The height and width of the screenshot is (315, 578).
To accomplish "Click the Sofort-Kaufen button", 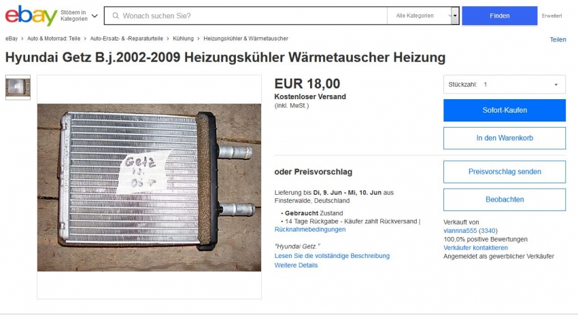I will tap(505, 110).
